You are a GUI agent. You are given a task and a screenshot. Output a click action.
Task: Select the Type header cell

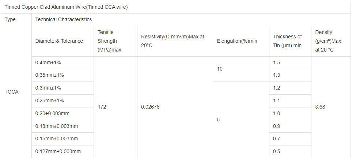coord(10,19)
